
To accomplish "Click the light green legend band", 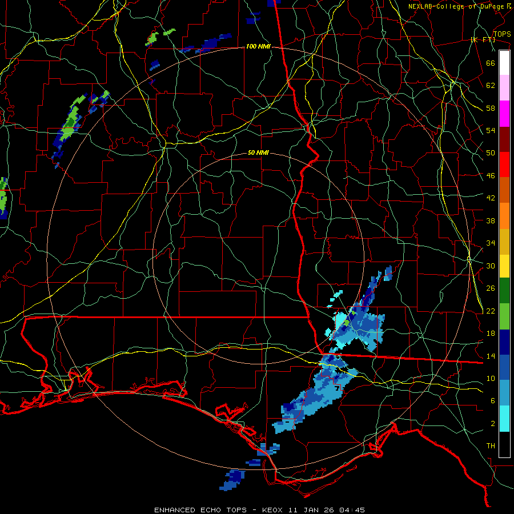I will click(504, 316).
